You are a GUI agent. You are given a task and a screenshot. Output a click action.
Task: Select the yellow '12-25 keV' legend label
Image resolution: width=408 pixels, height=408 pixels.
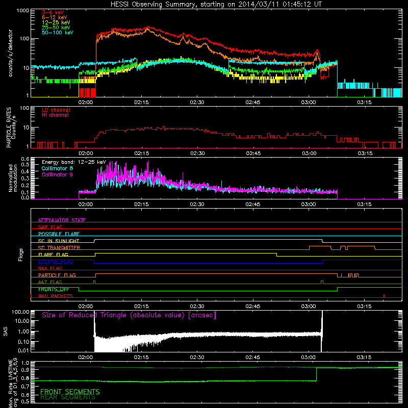(x=56, y=22)
